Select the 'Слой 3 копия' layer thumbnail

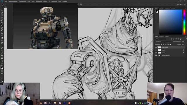click(x=159, y=47)
